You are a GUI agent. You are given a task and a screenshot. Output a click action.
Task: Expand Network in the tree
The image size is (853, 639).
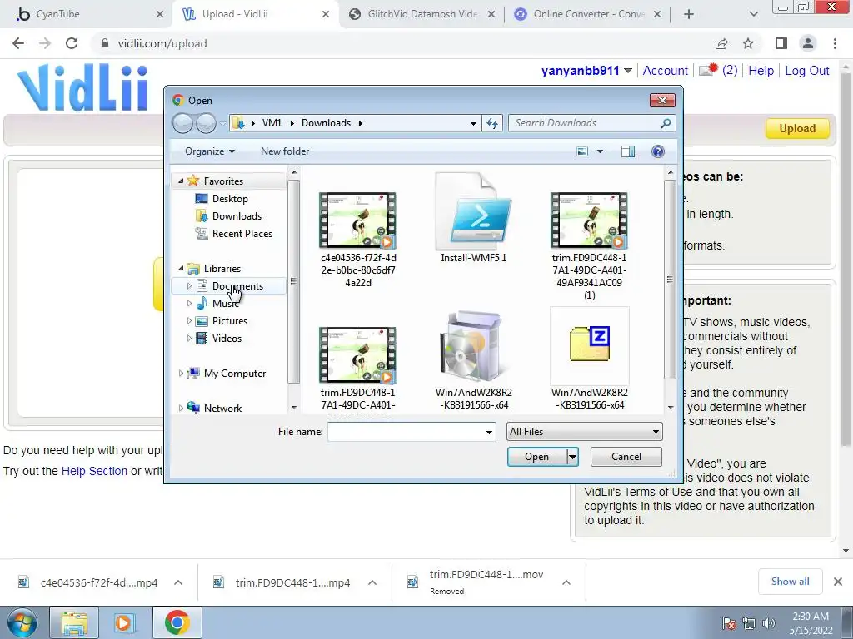pos(181,408)
